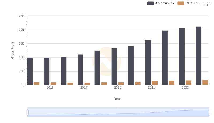Click the 2015 x-axis label
This screenshot has height=123, width=214.
50,88
